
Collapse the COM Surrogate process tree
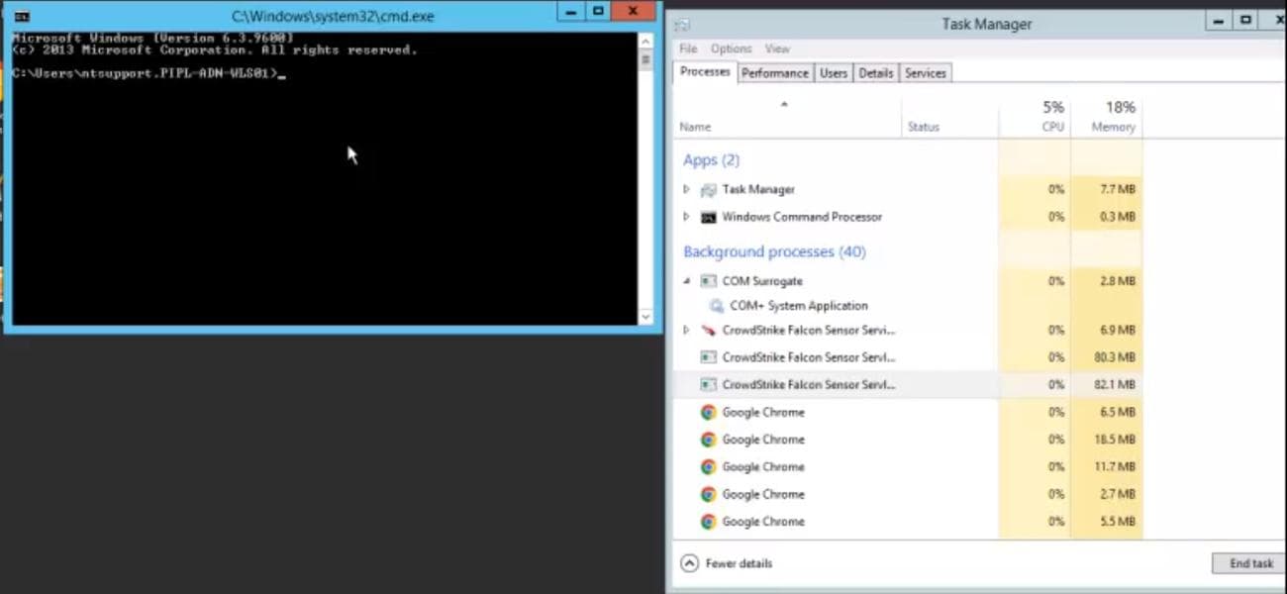[x=686, y=281]
